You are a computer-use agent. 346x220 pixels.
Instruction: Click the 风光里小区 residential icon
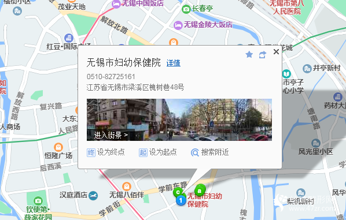(316, 143)
